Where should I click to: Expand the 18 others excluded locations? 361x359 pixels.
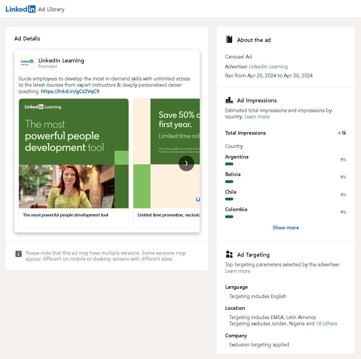[326, 324]
